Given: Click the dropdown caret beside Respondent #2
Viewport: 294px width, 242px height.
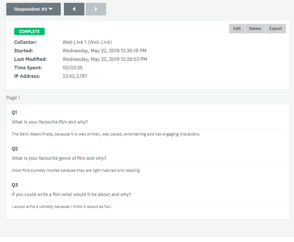Looking at the screenshot, I should pos(51,9).
